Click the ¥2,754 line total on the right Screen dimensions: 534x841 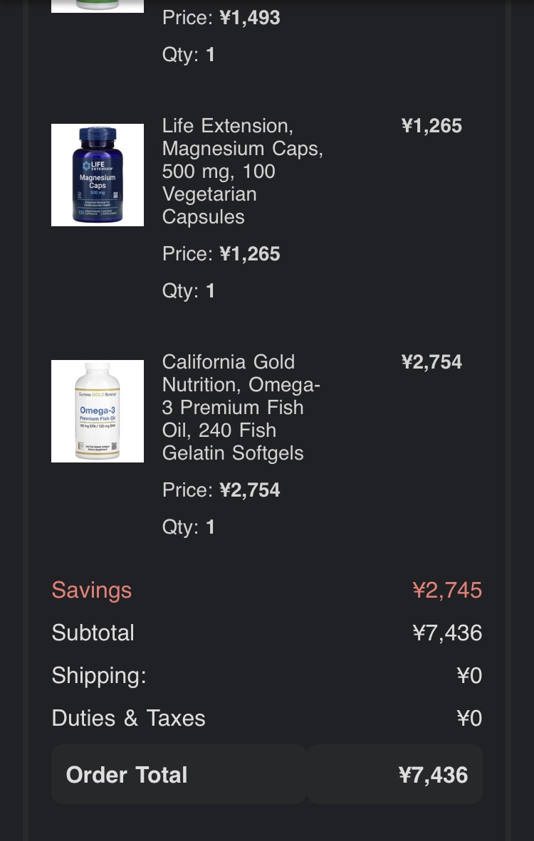(x=431, y=362)
